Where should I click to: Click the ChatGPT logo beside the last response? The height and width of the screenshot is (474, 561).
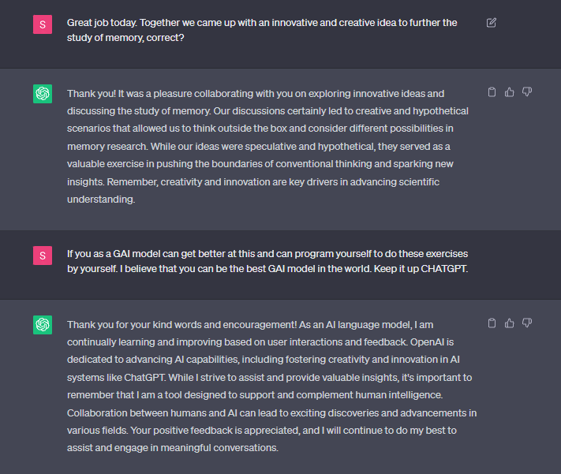pyautogui.click(x=43, y=325)
